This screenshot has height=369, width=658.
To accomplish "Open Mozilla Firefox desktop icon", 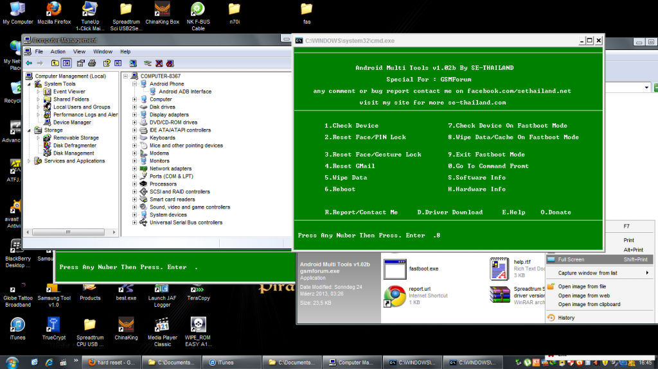I will tap(54, 13).
